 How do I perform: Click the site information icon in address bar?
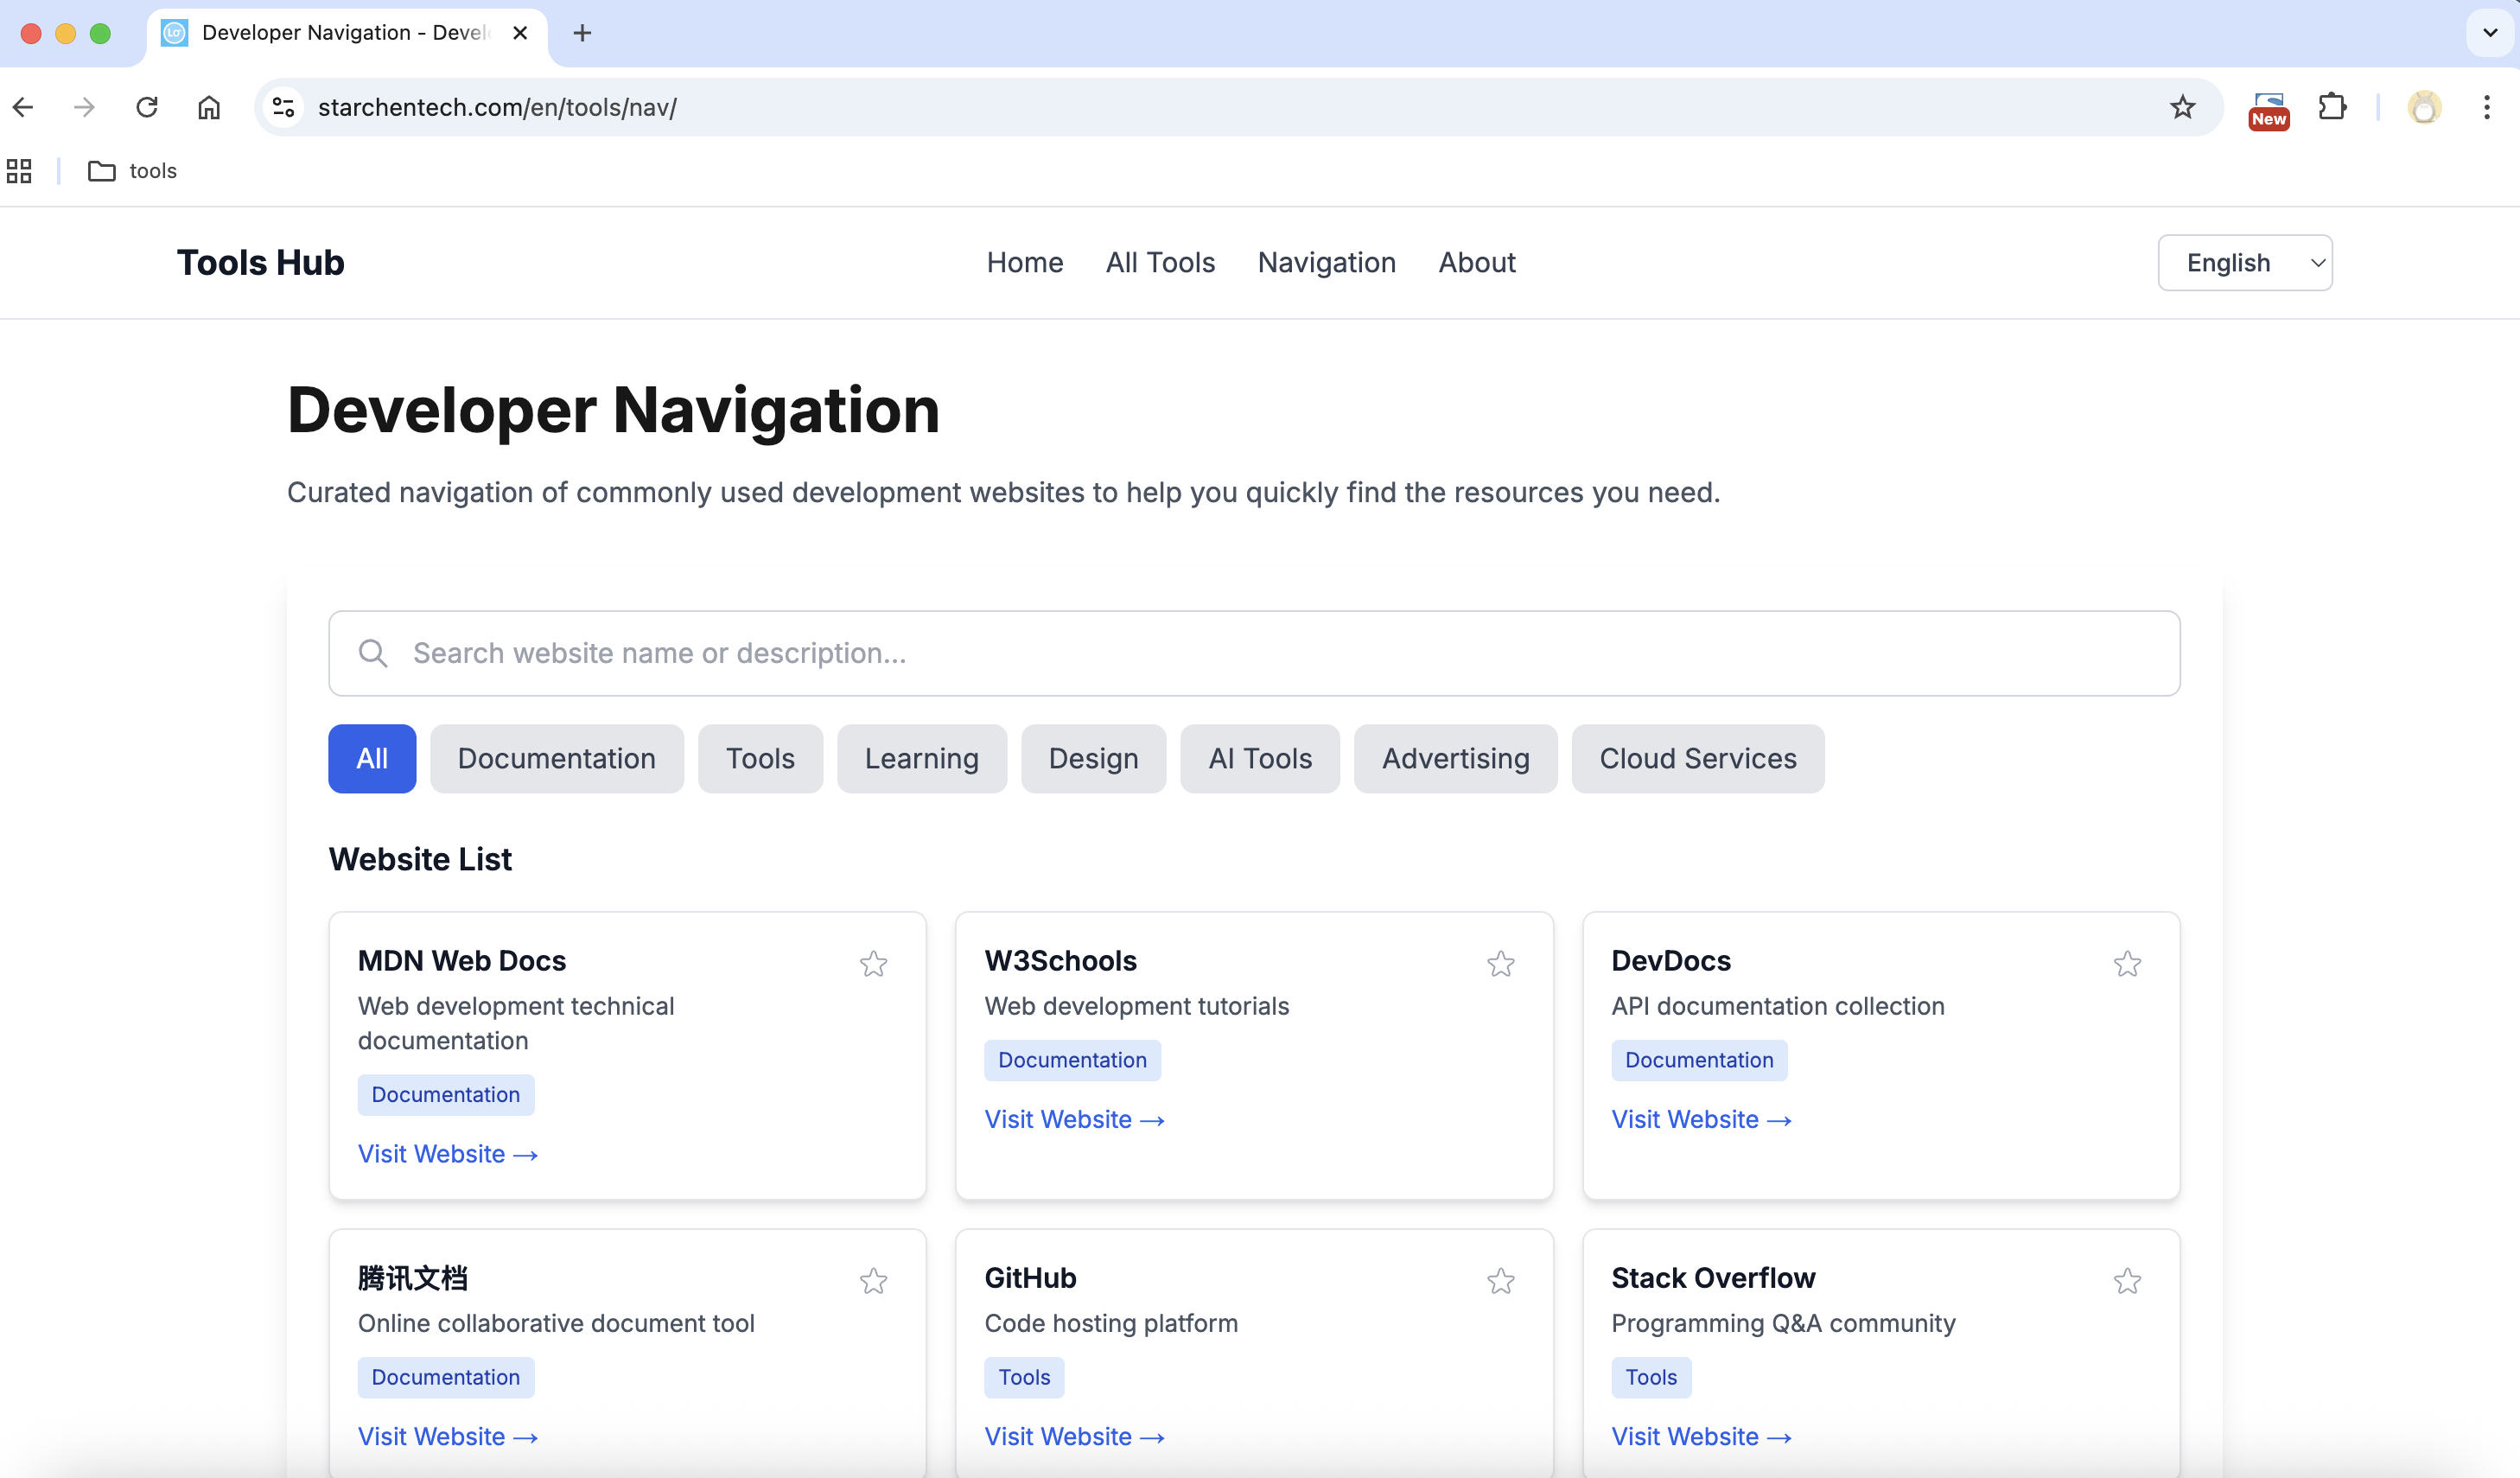[284, 107]
